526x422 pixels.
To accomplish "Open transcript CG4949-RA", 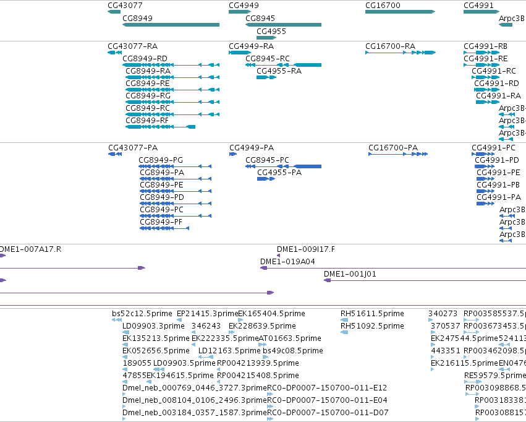I will (240, 53).
